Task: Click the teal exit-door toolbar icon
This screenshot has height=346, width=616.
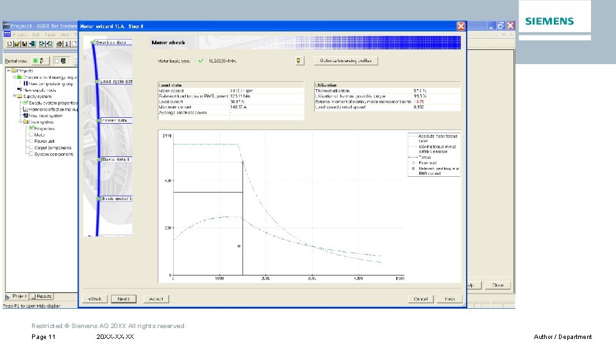Action: 32,44
